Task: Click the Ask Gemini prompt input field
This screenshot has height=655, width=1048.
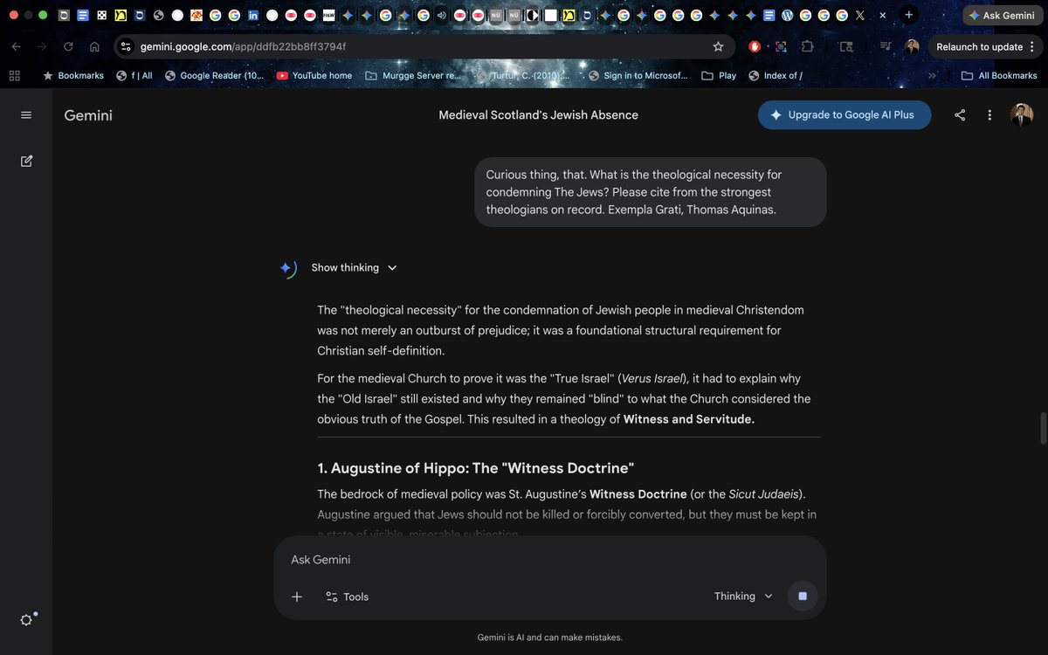Action: (550, 560)
